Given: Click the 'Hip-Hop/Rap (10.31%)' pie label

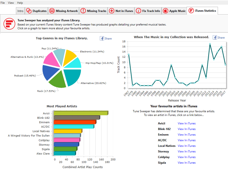Looking at the screenshot, I should click(x=99, y=63).
